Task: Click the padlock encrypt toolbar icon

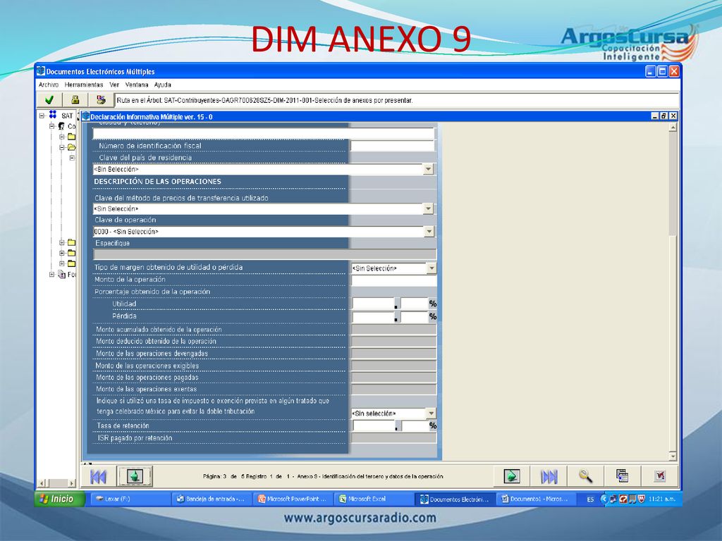Action: [x=75, y=100]
